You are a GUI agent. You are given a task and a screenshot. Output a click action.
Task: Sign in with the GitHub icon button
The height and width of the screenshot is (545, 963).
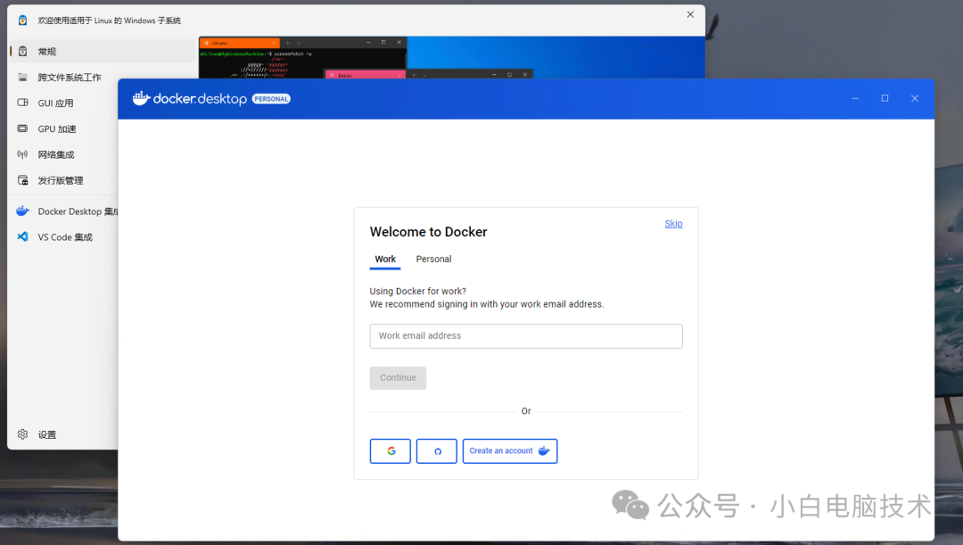click(x=437, y=451)
